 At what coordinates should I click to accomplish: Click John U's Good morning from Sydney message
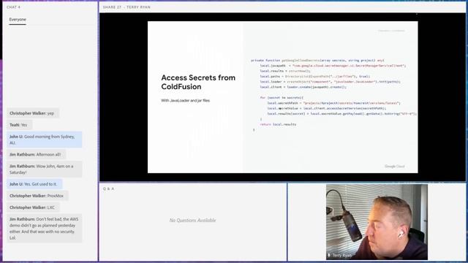45,140
